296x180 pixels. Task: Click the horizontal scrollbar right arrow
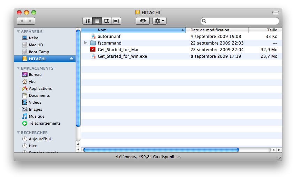coord(279,150)
